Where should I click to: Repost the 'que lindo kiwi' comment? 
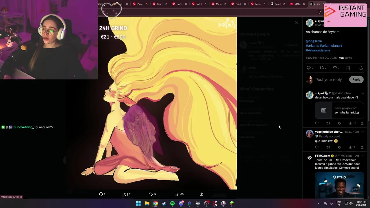click(x=328, y=147)
